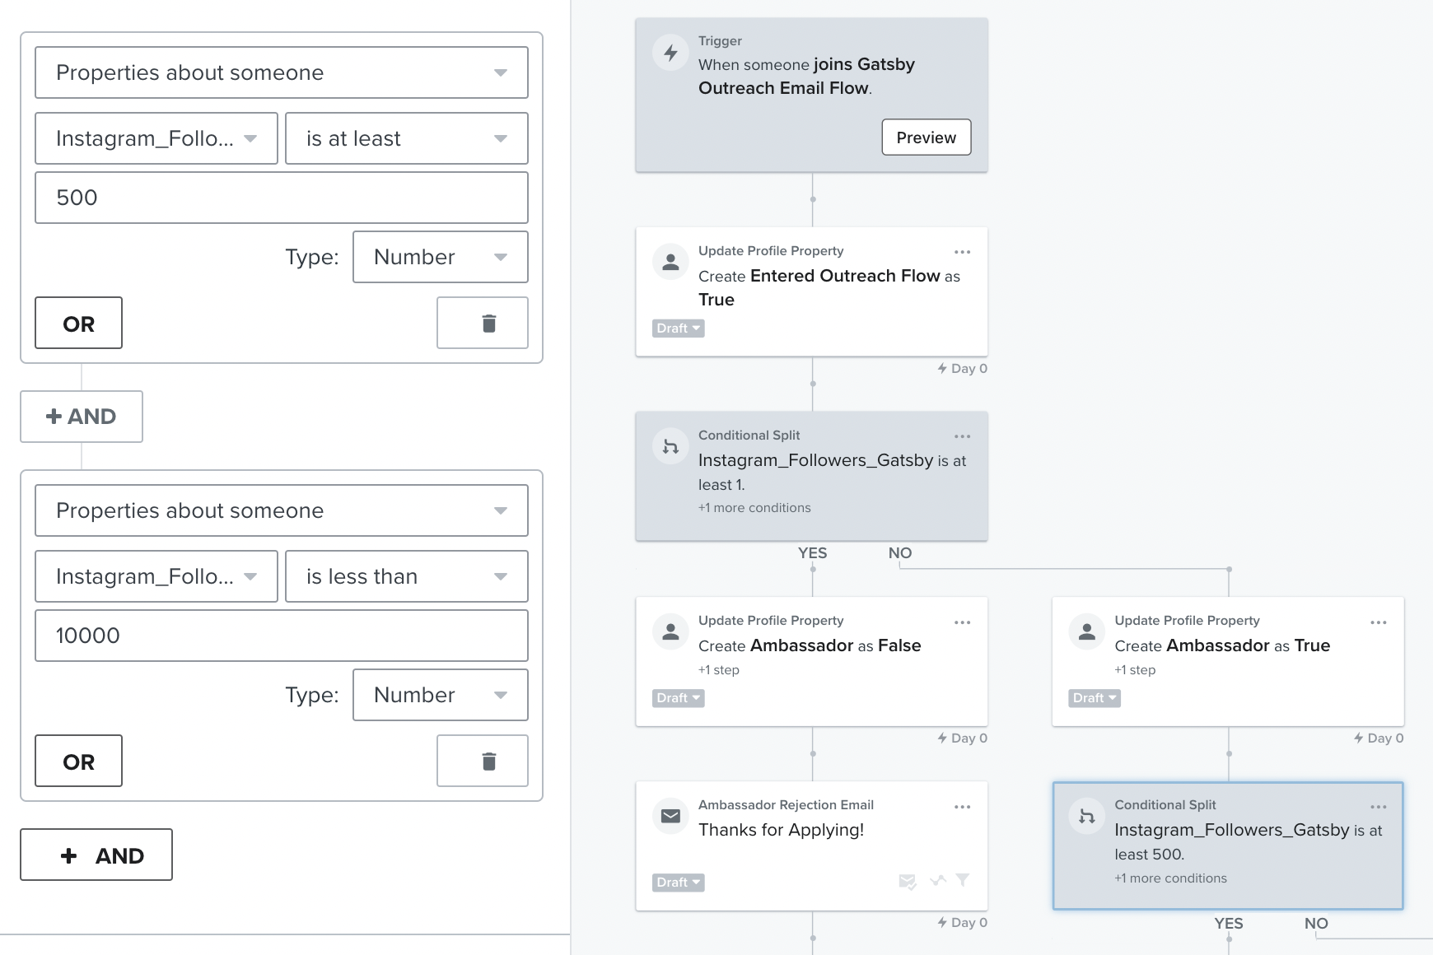Click the envelope-check icon on Rejection Email
Viewport: 1433px width, 955px height.
[908, 882]
